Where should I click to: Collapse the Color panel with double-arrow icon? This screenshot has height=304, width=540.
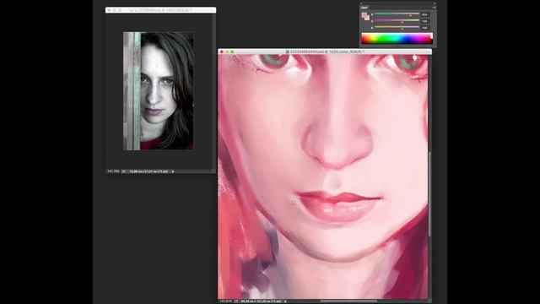[435, 3]
